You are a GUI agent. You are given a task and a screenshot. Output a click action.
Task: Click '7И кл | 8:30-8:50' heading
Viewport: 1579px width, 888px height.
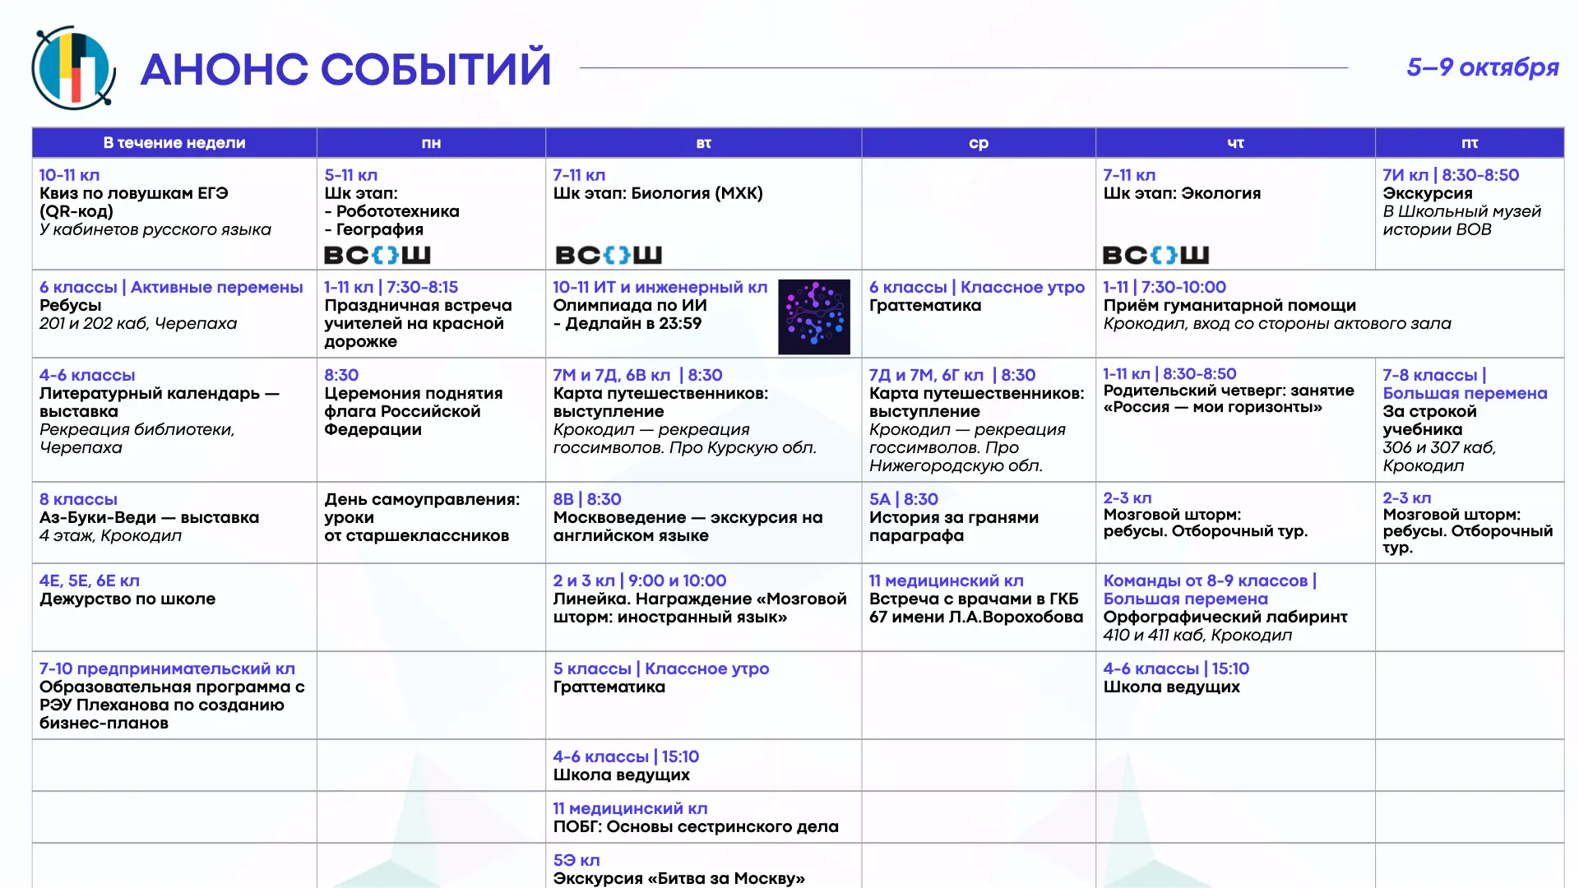pos(1451,175)
